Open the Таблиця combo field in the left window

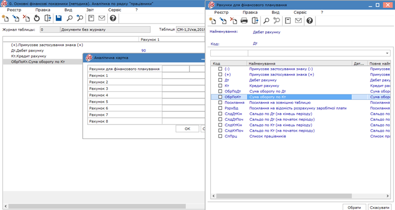pos(190,29)
